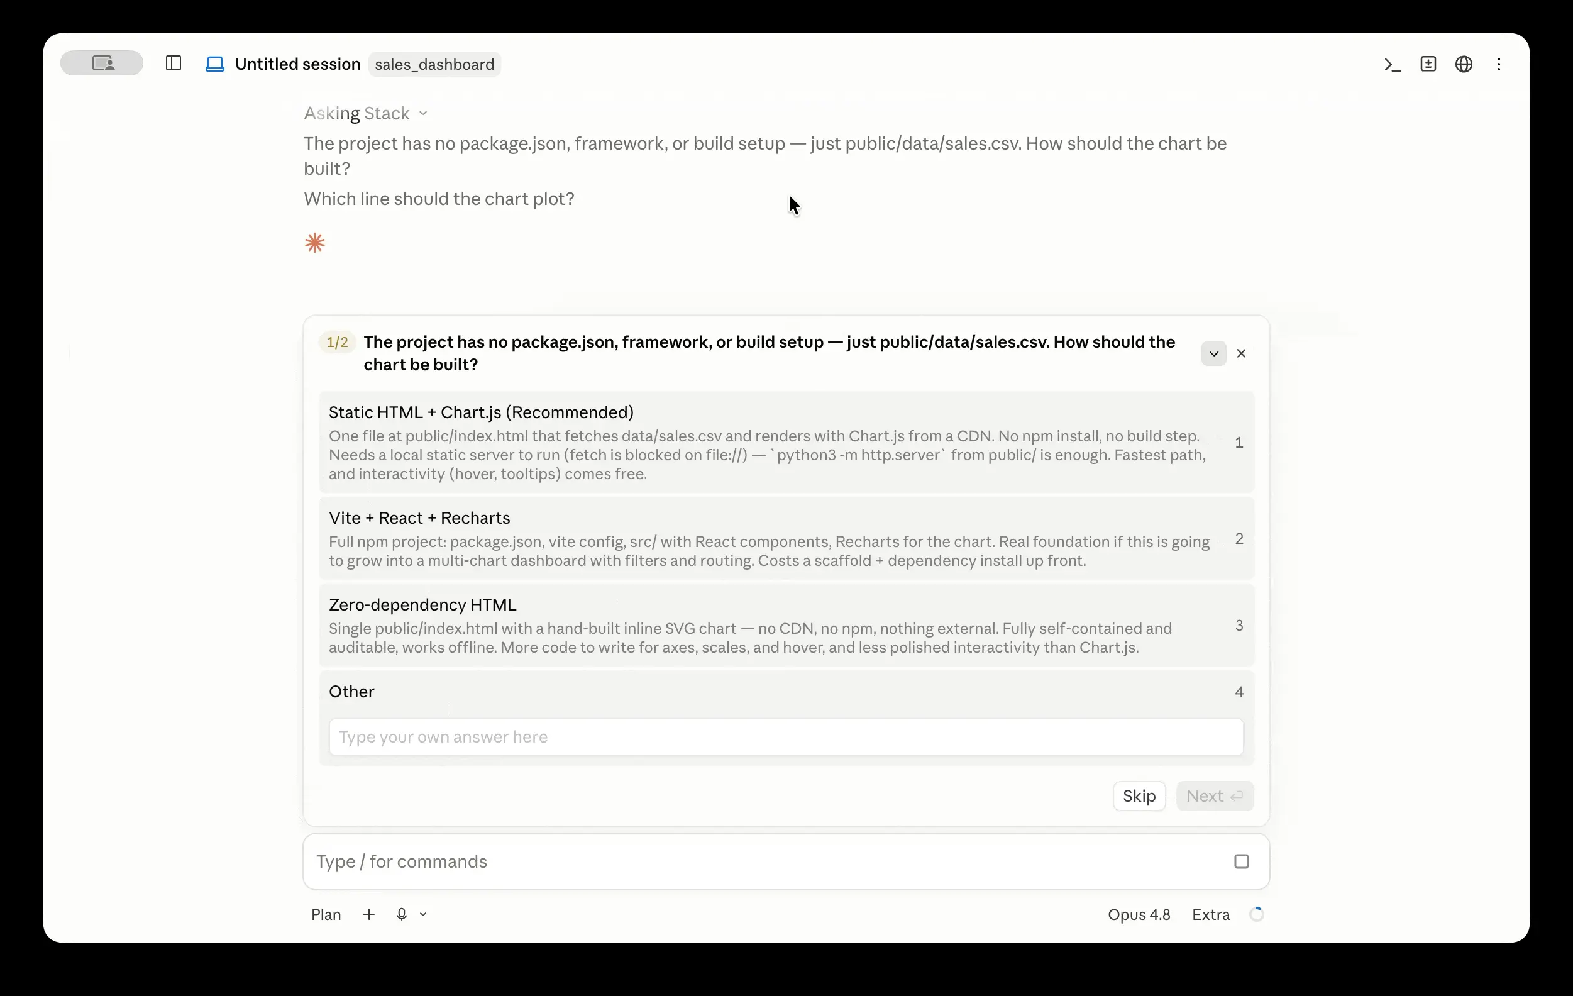Select Static HTML + Chart.js option

(786, 442)
